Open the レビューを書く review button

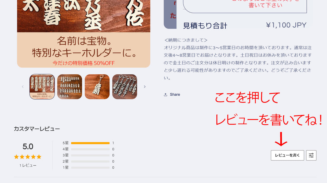coord(287,155)
